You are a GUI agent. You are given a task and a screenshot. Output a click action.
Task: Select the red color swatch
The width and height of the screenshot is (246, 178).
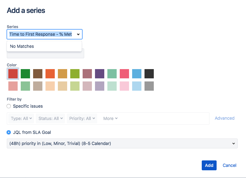click(13, 74)
